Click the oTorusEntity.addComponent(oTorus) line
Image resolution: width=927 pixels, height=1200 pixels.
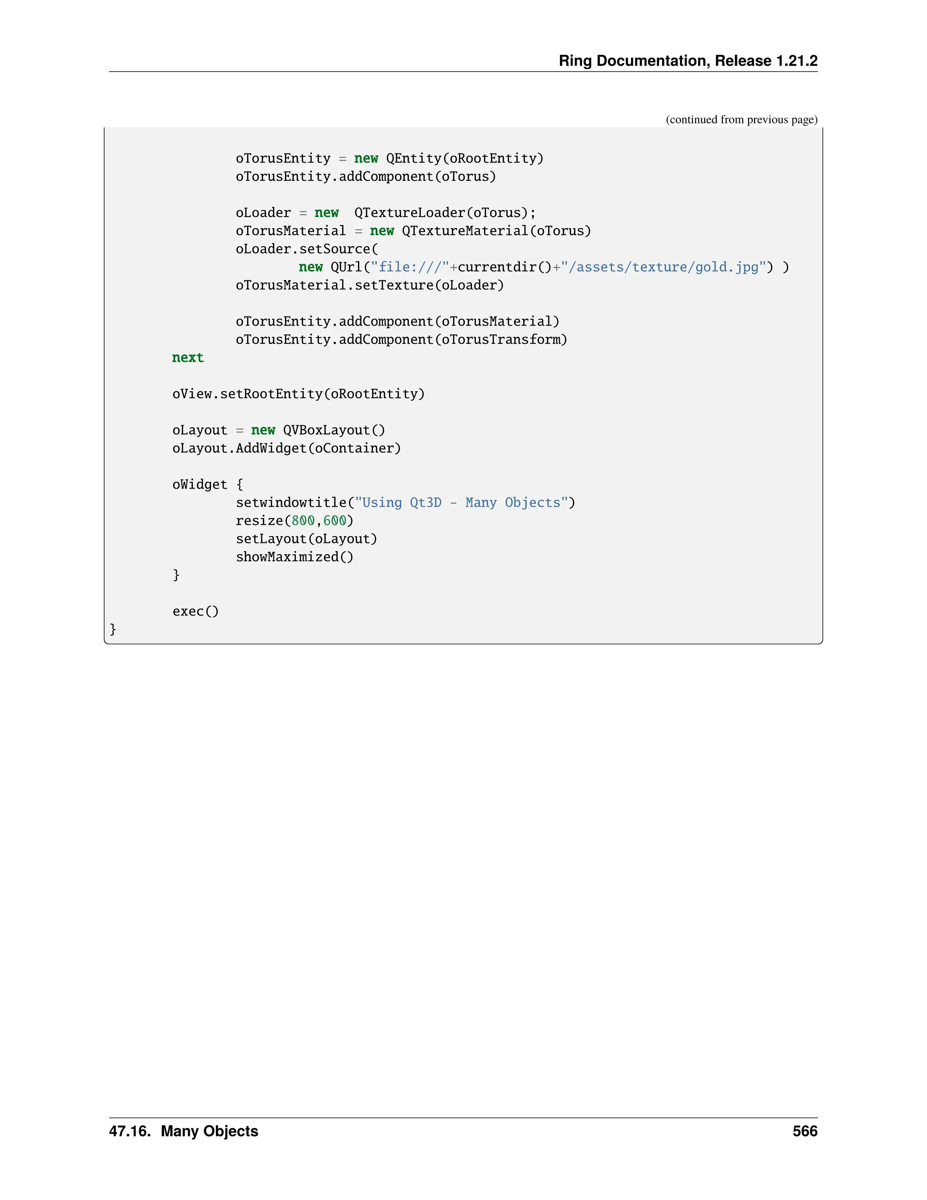coord(365,176)
